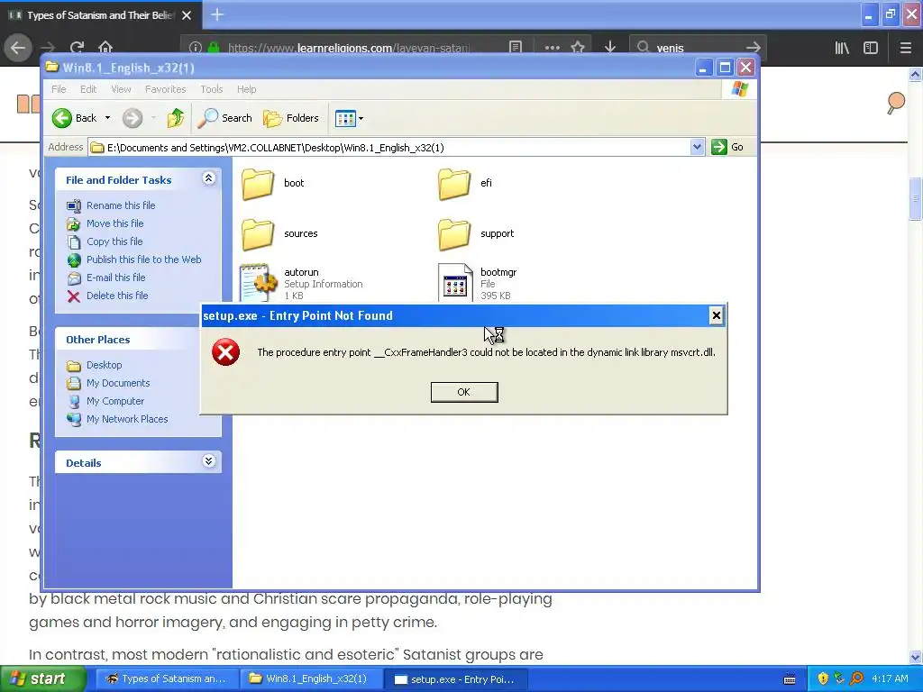Click Delete this file link
Image resolution: width=923 pixels, height=692 pixels.
117,296
